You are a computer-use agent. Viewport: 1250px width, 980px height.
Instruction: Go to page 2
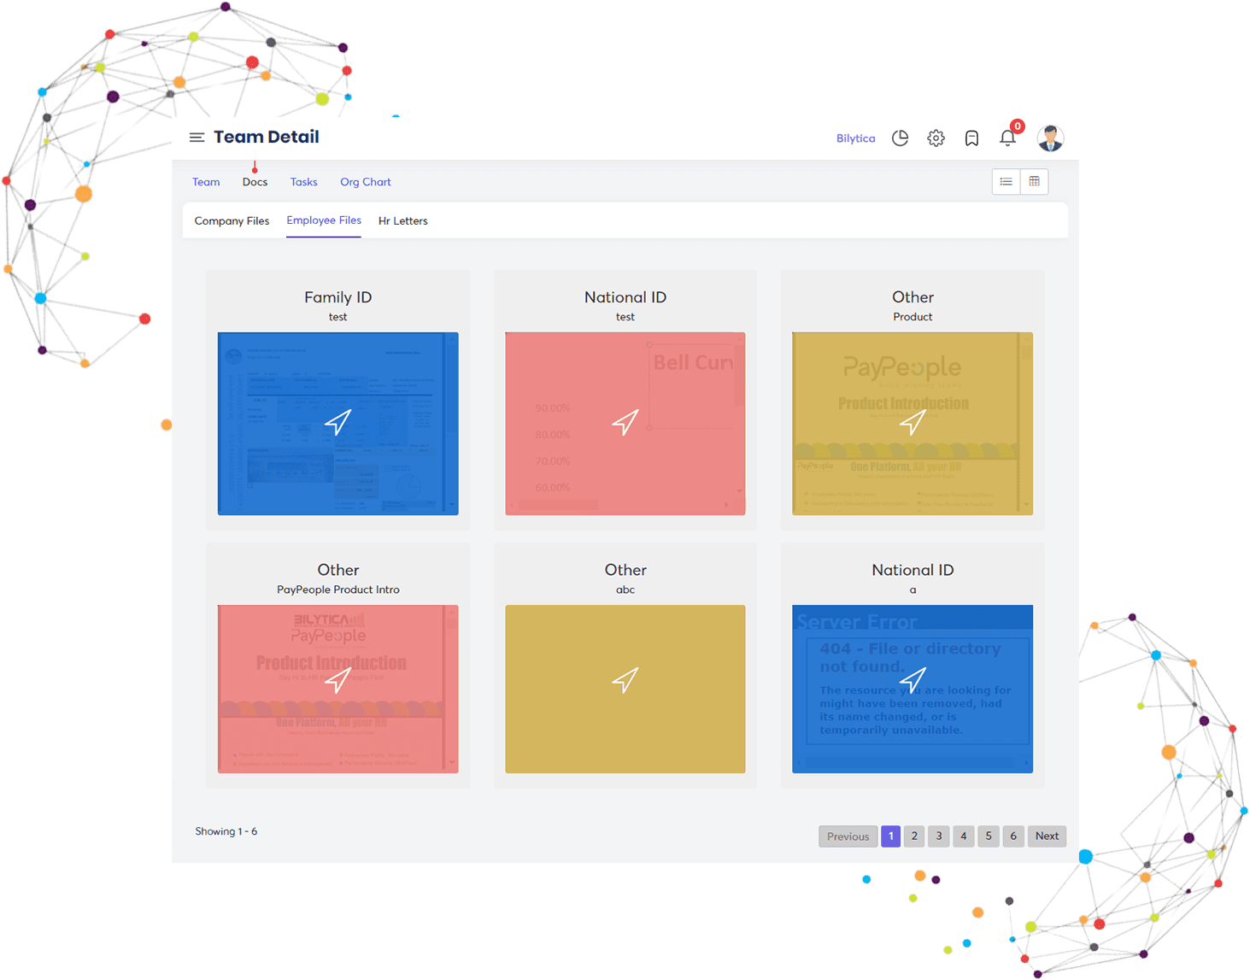914,836
